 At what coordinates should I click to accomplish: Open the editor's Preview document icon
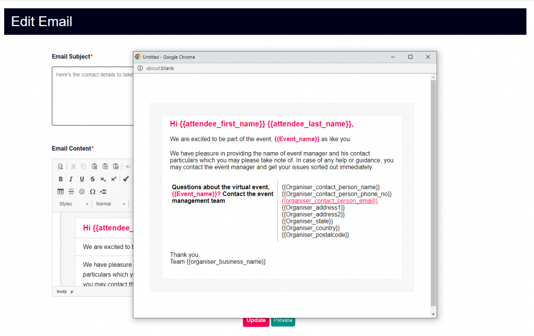point(60,167)
